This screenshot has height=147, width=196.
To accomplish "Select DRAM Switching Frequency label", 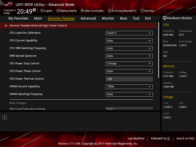I will [26, 94].
